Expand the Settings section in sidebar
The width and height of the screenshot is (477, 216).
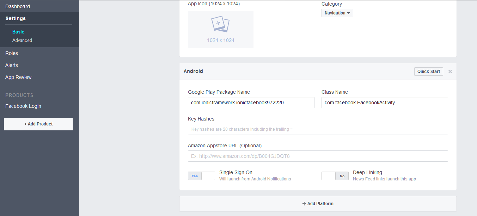pyautogui.click(x=16, y=18)
